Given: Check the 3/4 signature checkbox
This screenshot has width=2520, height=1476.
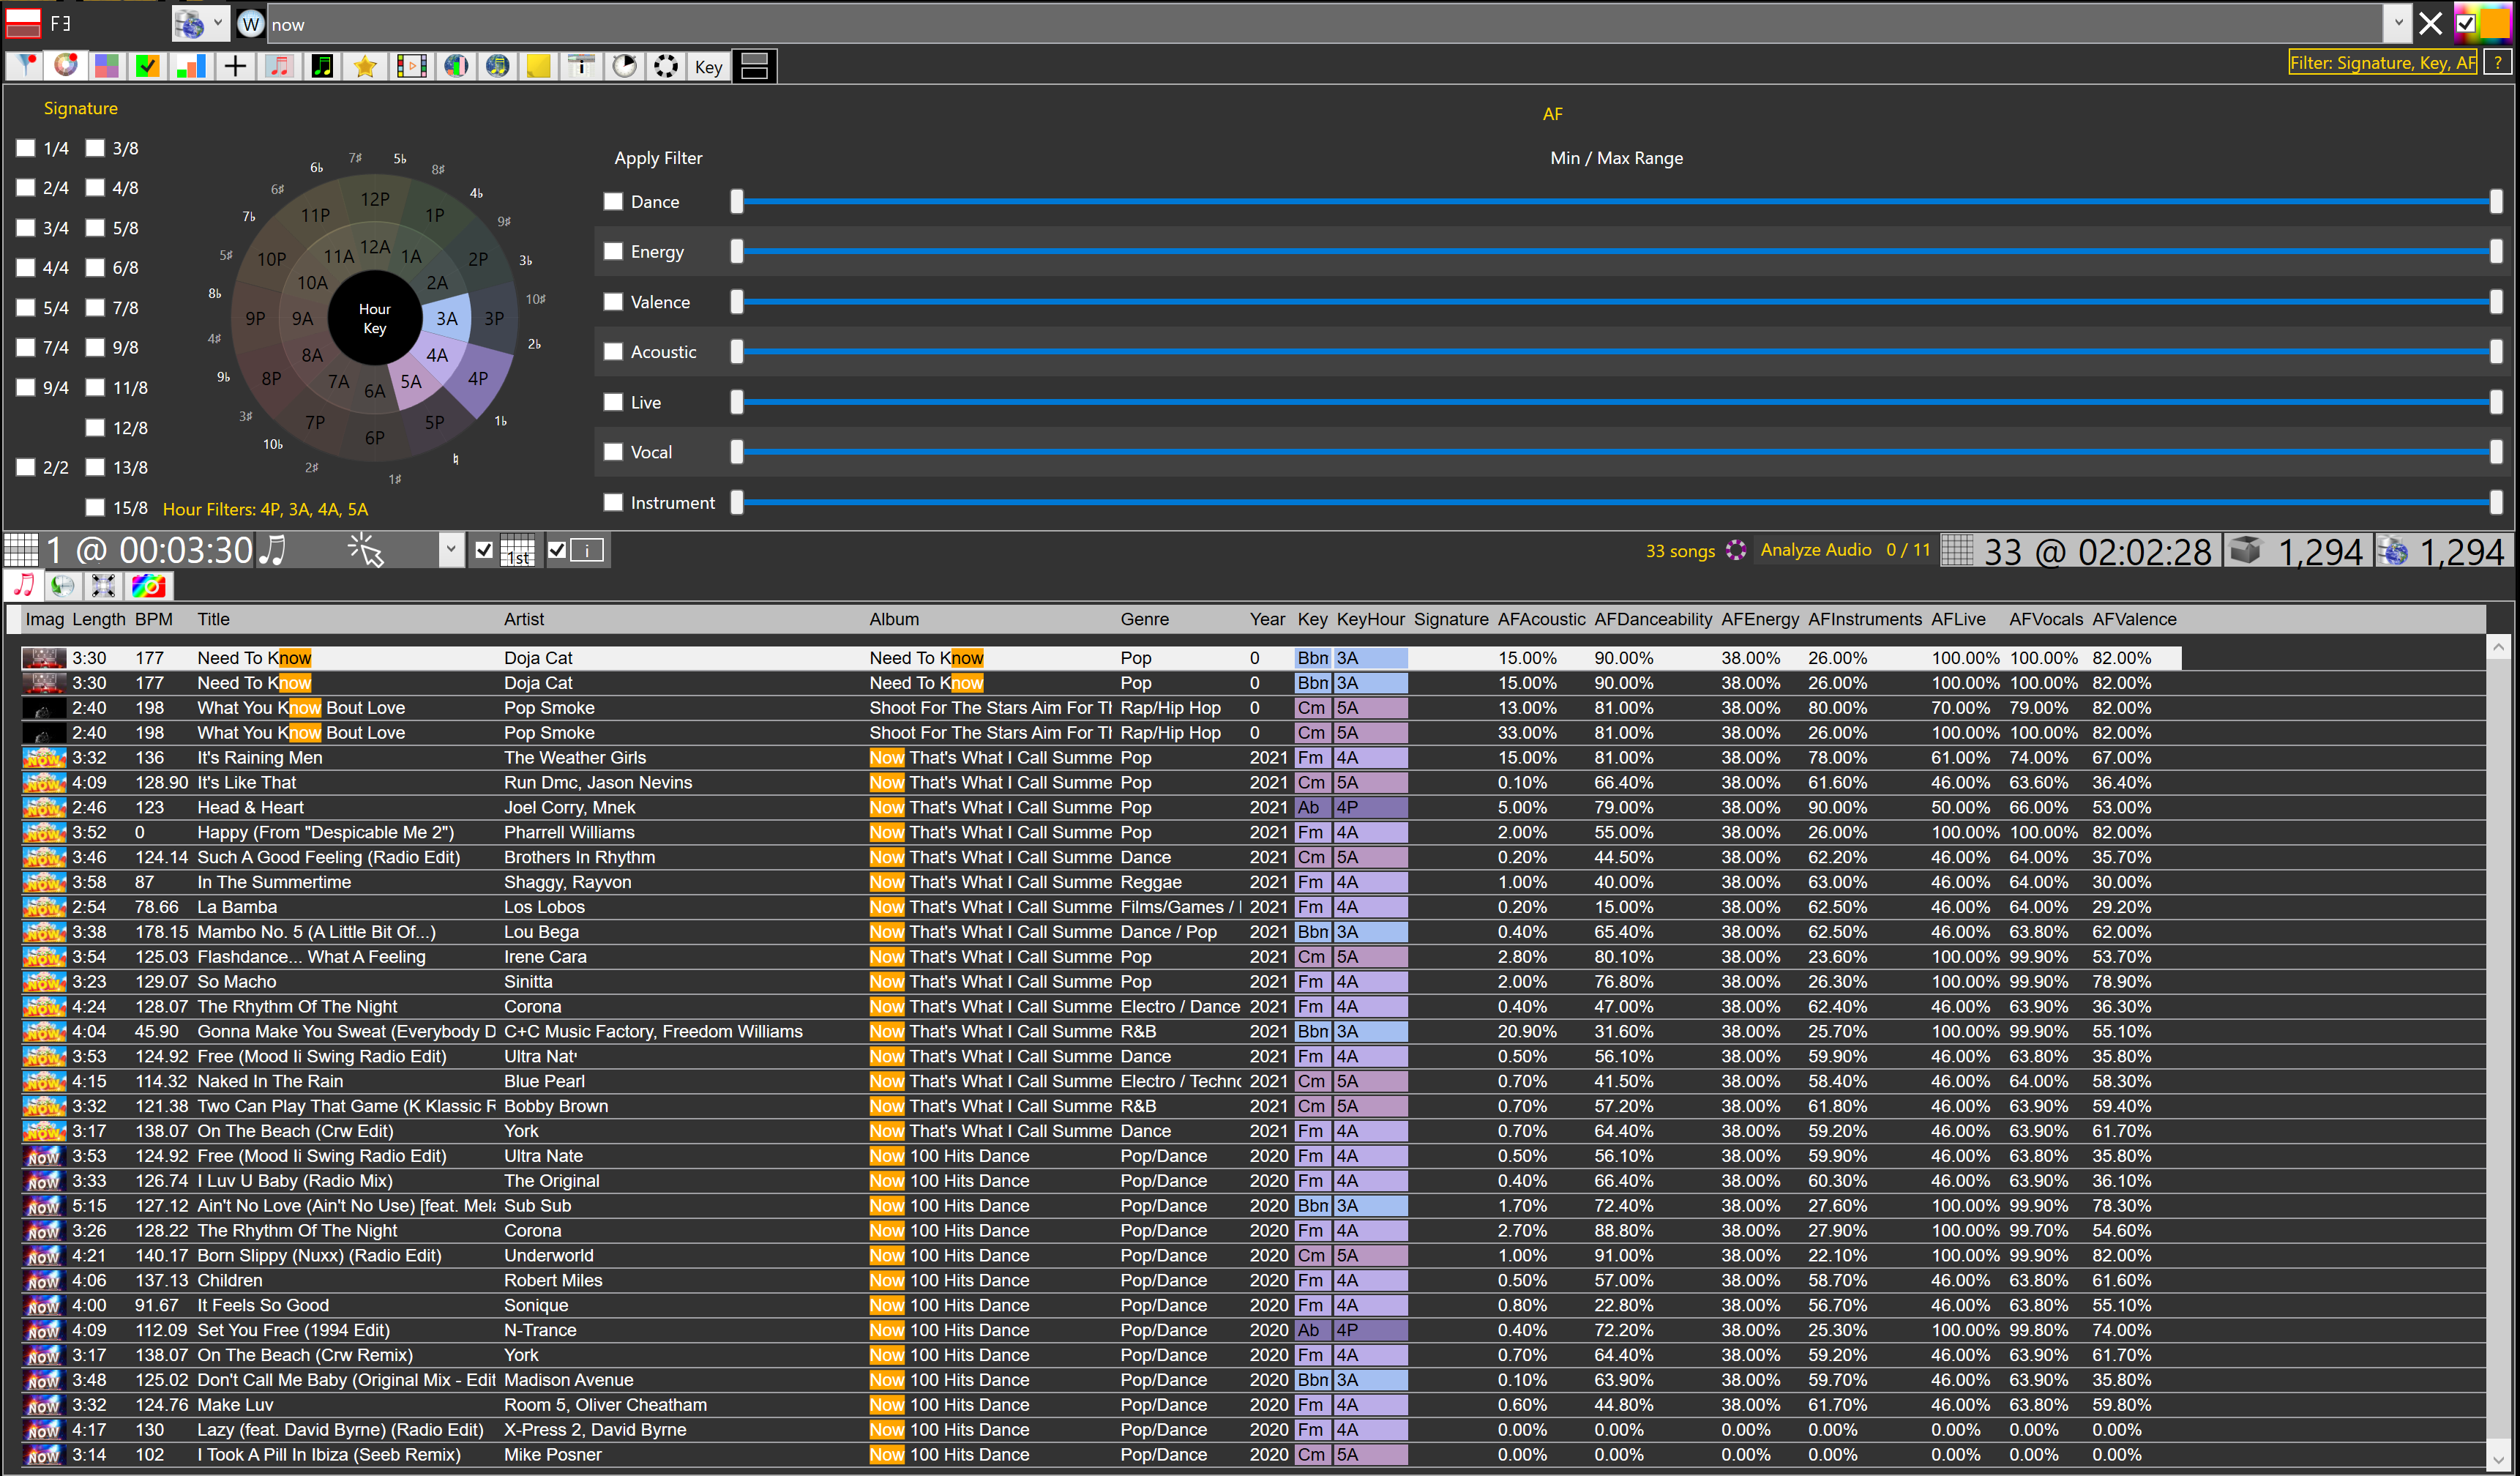Looking at the screenshot, I should [26, 227].
